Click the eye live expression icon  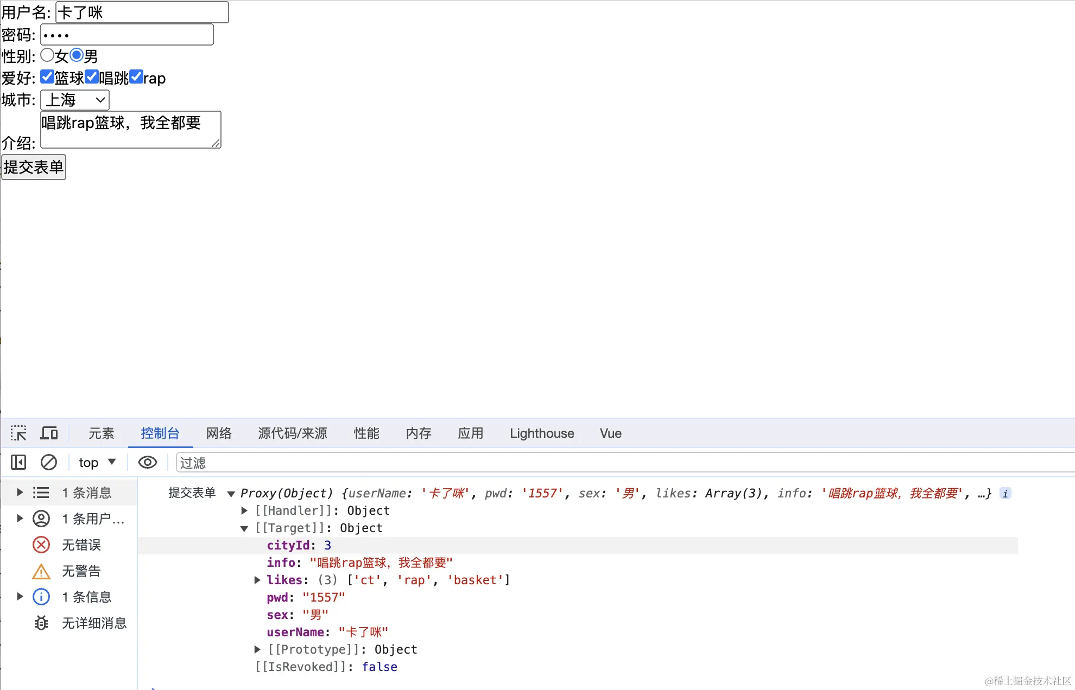click(x=147, y=462)
